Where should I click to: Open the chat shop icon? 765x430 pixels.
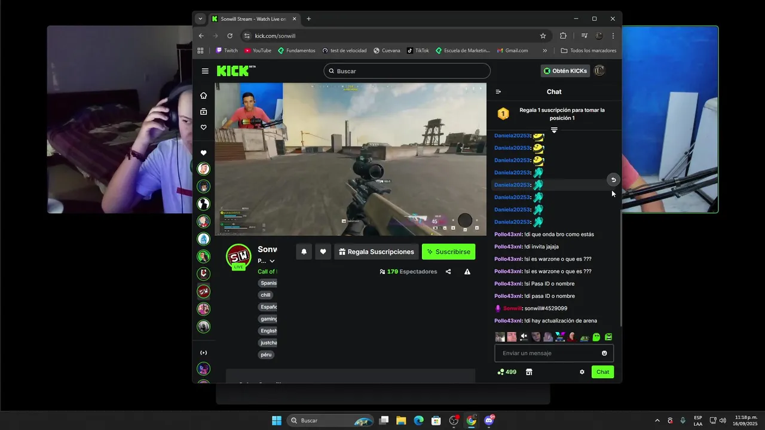click(529, 372)
